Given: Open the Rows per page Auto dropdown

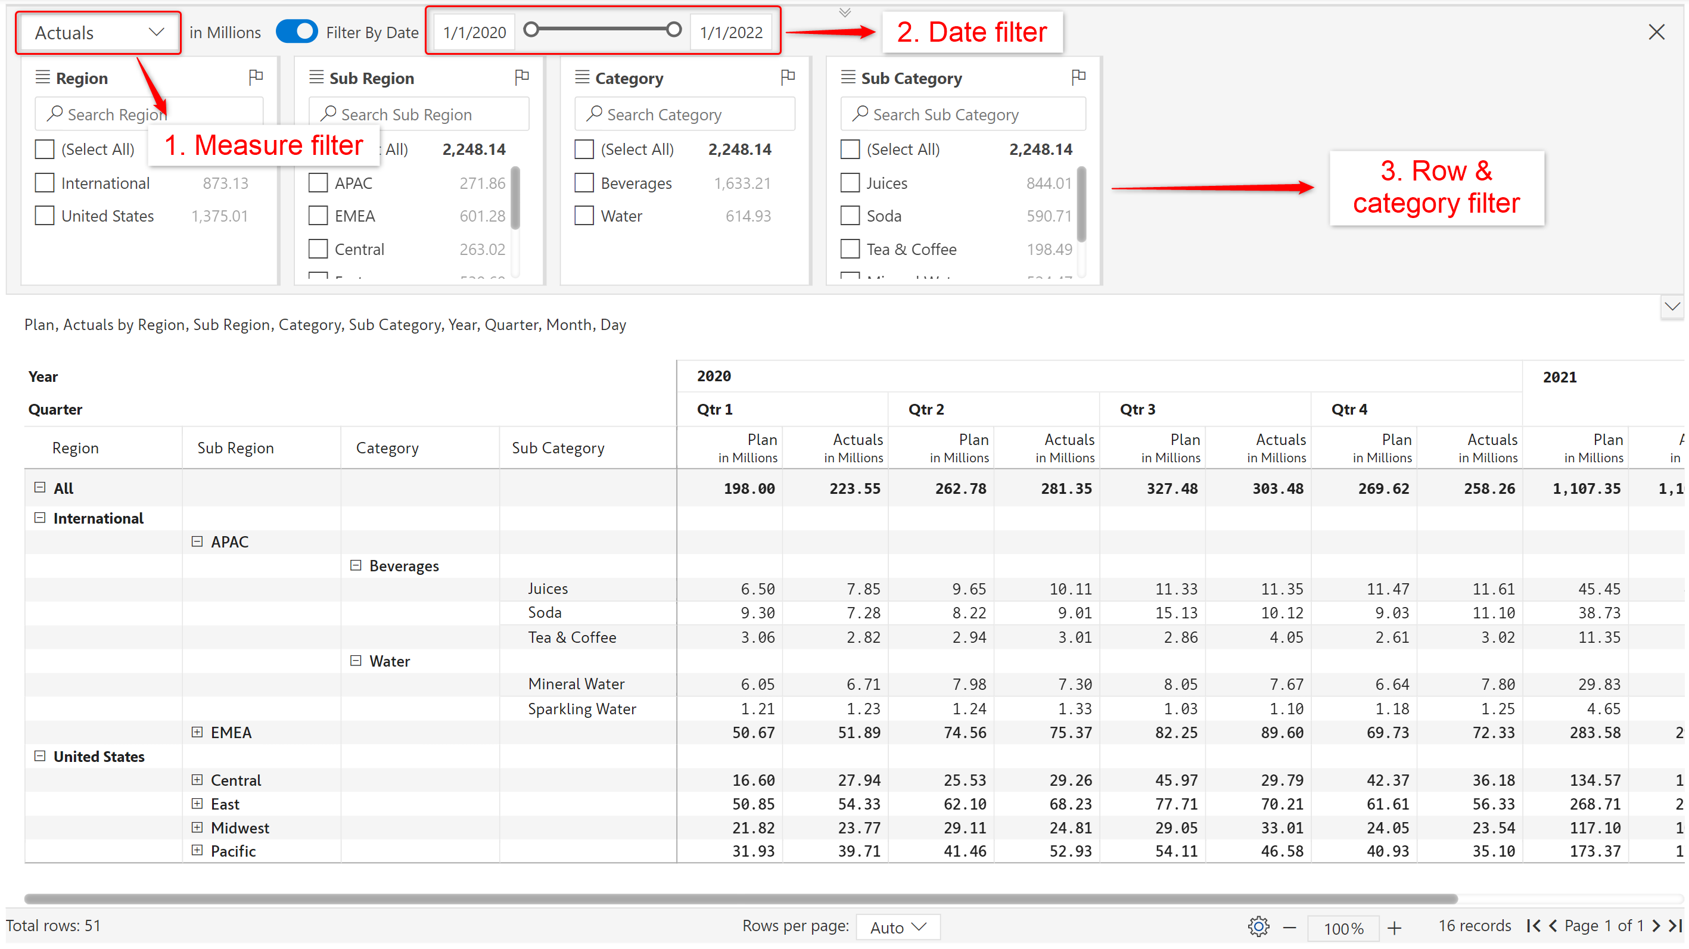Looking at the screenshot, I should (898, 927).
